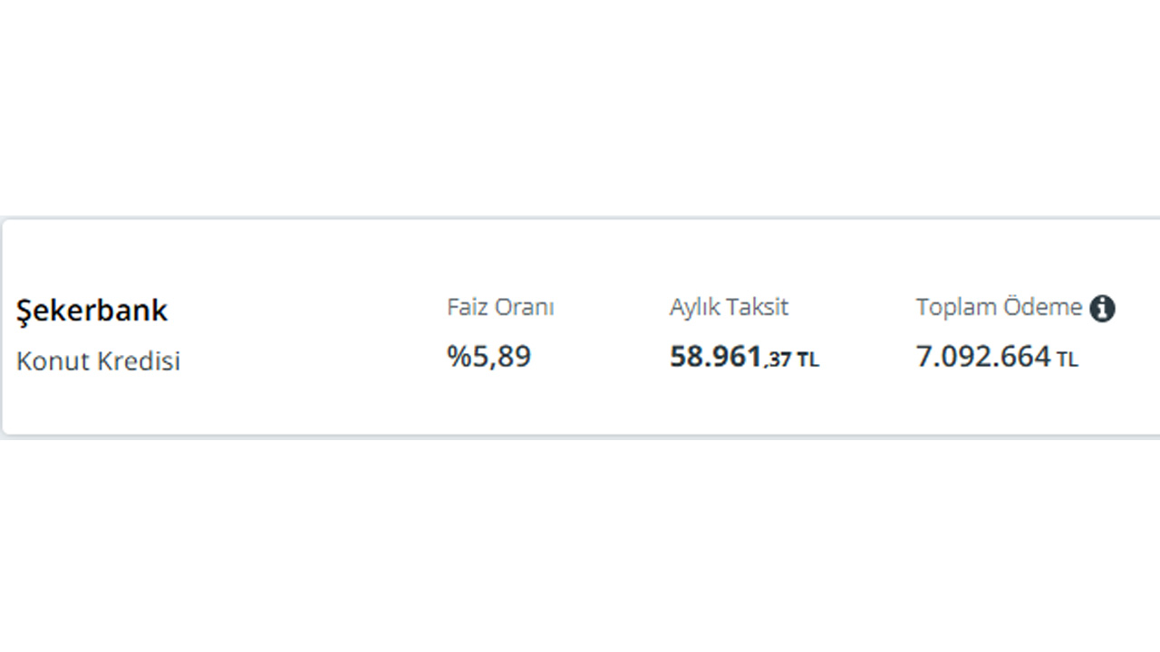Click the blank area below the loan card
Screen dimensions: 1160x652
[580, 543]
